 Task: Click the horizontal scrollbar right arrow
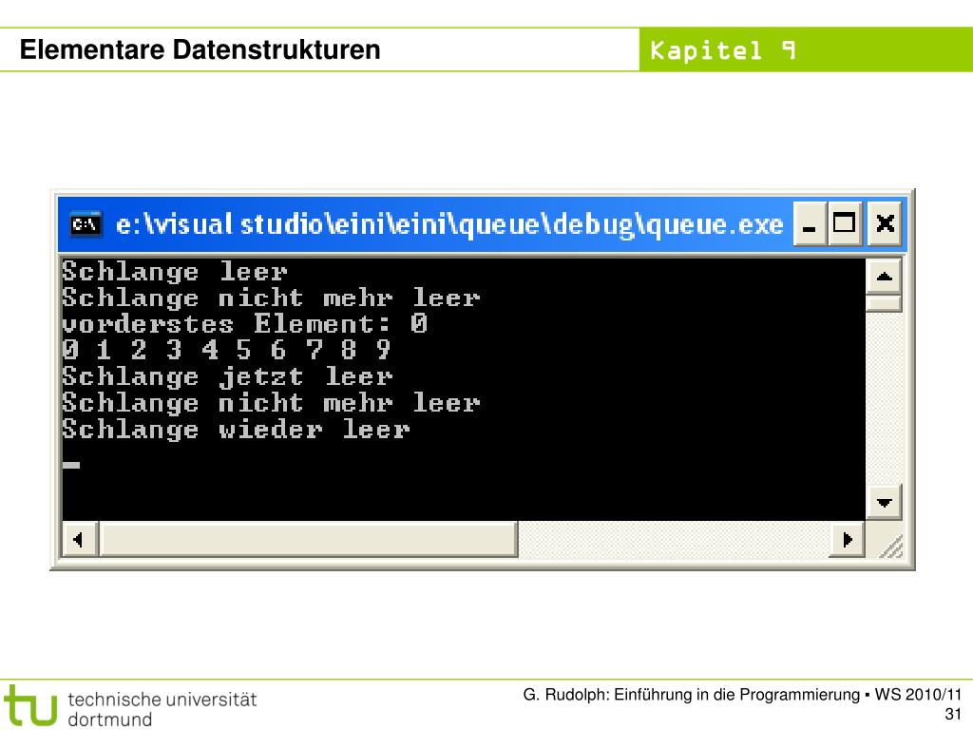[848, 540]
